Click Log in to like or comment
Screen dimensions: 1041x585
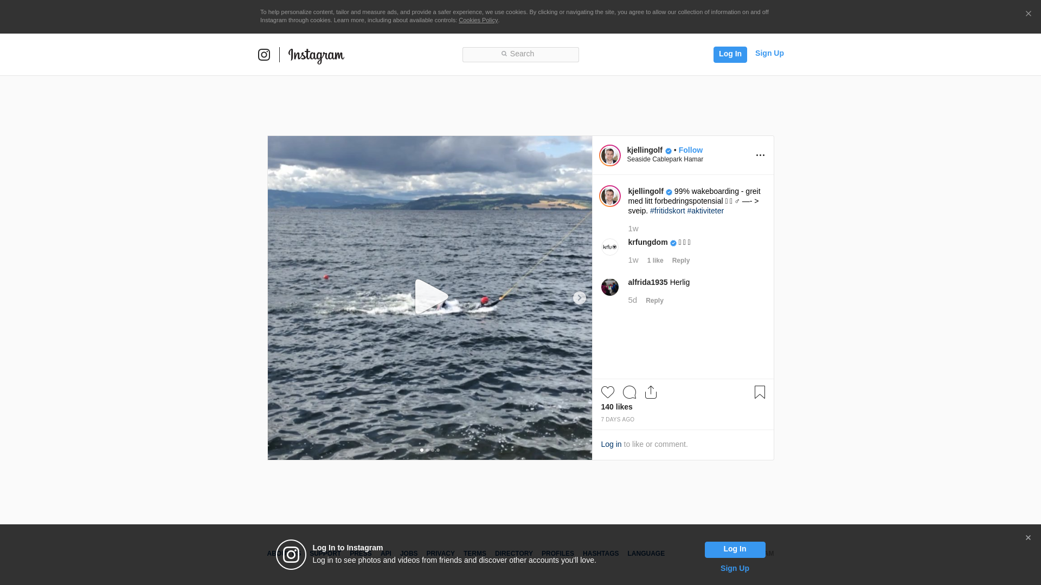[x=611, y=444]
